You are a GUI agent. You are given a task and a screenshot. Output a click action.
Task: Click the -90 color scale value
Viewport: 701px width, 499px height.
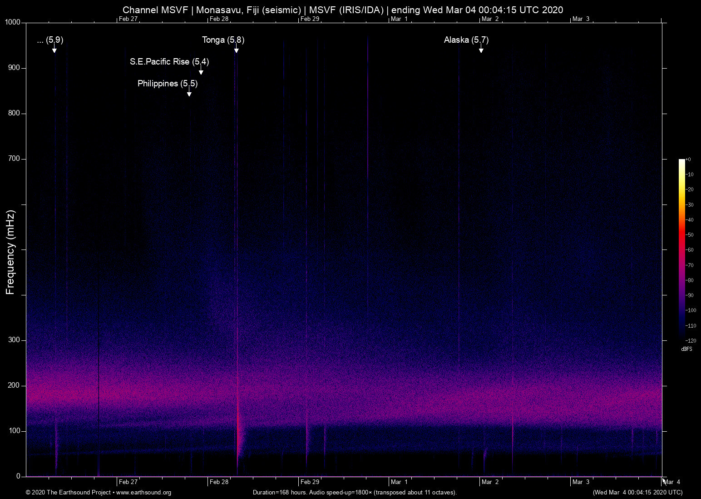[x=690, y=295]
